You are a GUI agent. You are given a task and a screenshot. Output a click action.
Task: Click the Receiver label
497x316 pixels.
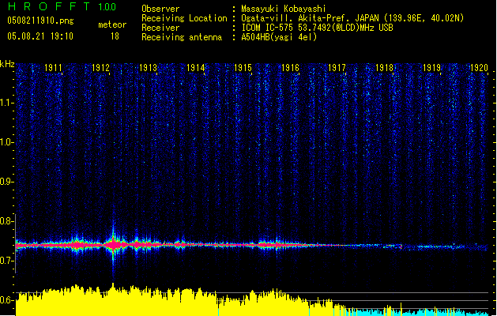(x=160, y=28)
